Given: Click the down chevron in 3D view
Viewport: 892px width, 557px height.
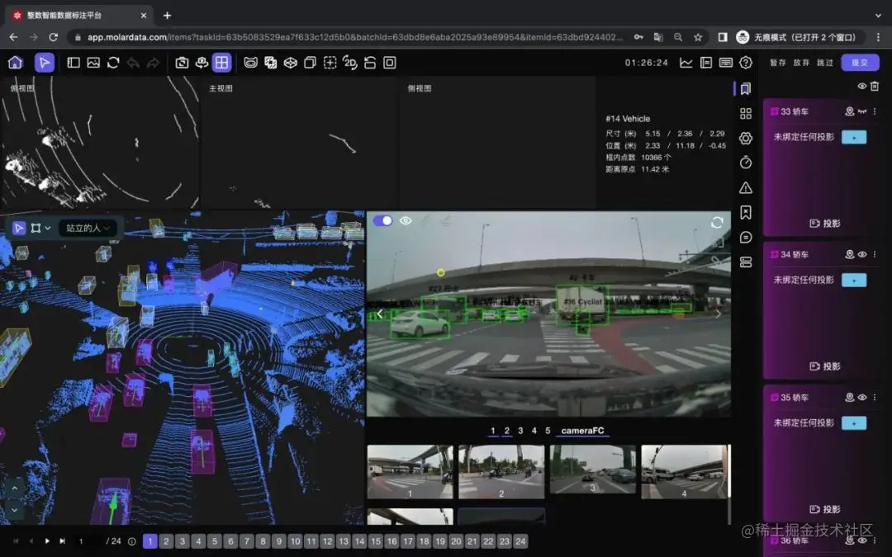Looking at the screenshot, I should (14, 510).
